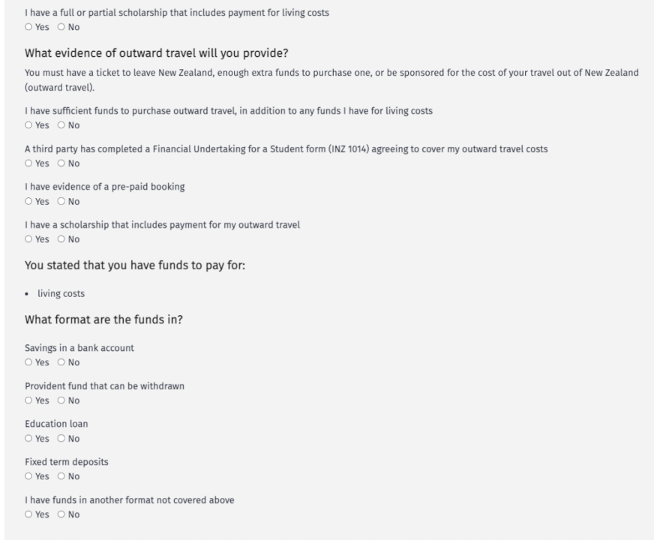Screen dimensions: 654x540
Task: Pick No for scholarship covering outward travel
Action: [61, 240]
